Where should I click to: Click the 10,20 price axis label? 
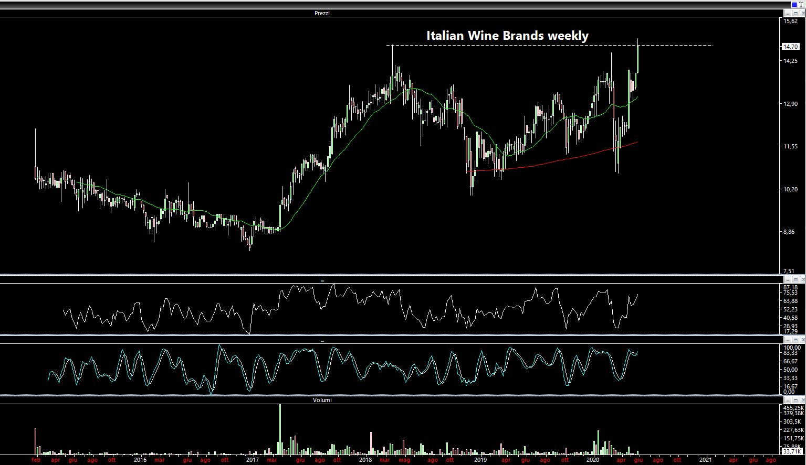pos(791,189)
